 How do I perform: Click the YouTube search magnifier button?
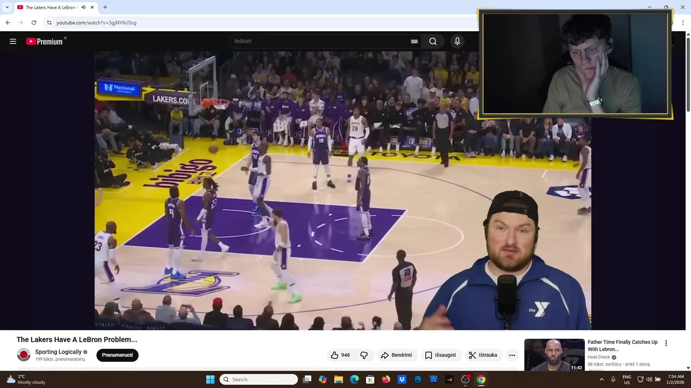coord(433,41)
